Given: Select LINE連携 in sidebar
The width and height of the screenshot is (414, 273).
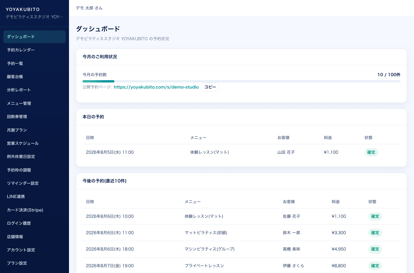Looking at the screenshot, I should tap(34, 197).
